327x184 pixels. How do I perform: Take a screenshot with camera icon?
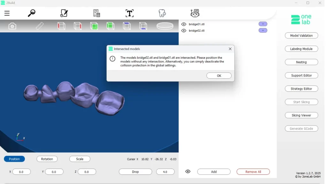(12, 26)
